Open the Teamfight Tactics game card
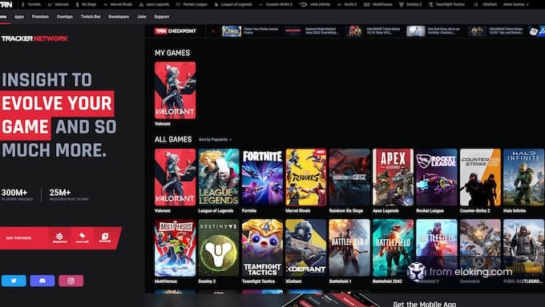The image size is (545, 307). pyautogui.click(x=262, y=248)
